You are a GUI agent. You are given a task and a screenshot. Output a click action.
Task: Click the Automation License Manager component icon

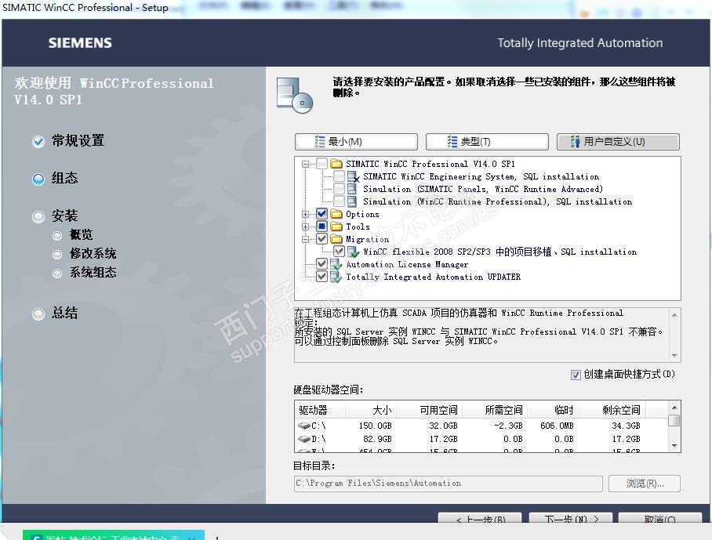pyautogui.click(x=336, y=264)
